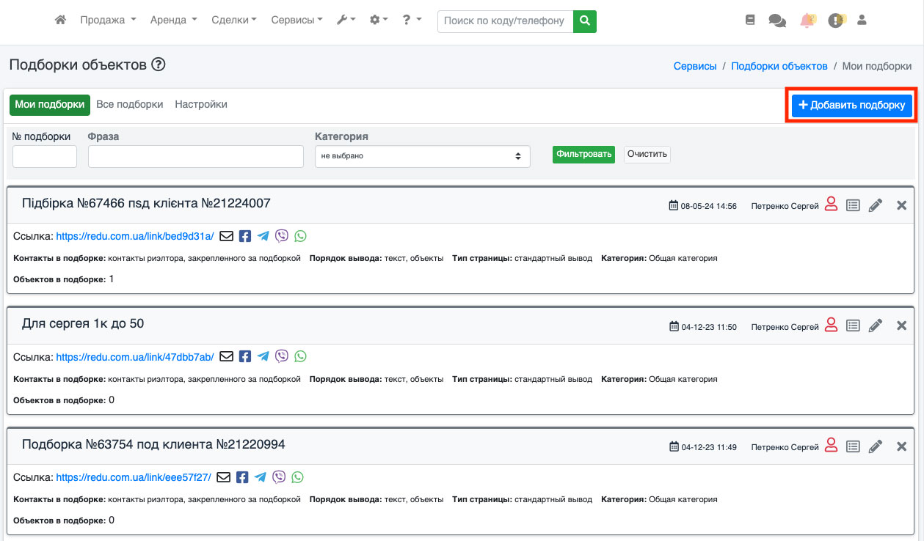Viewport: 924px width, 541px height.
Task: Open the wrench tools dropdown
Action: tap(346, 21)
